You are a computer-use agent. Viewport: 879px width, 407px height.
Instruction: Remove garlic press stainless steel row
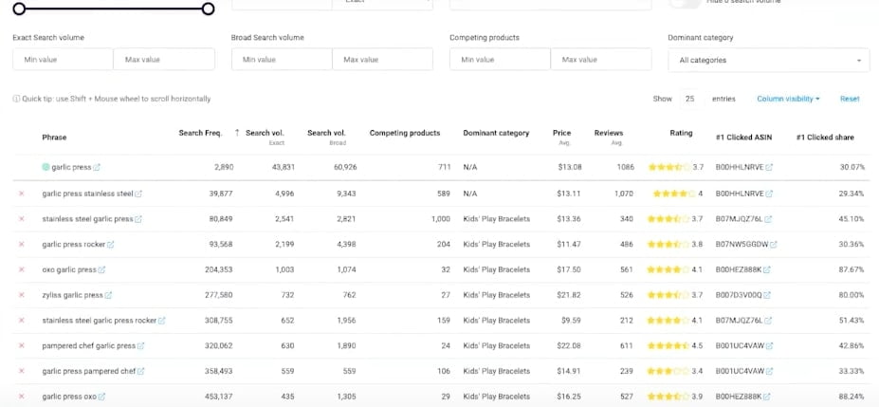[x=22, y=194]
